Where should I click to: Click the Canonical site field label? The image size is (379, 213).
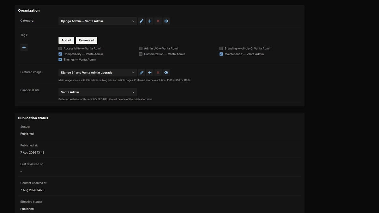click(30, 90)
